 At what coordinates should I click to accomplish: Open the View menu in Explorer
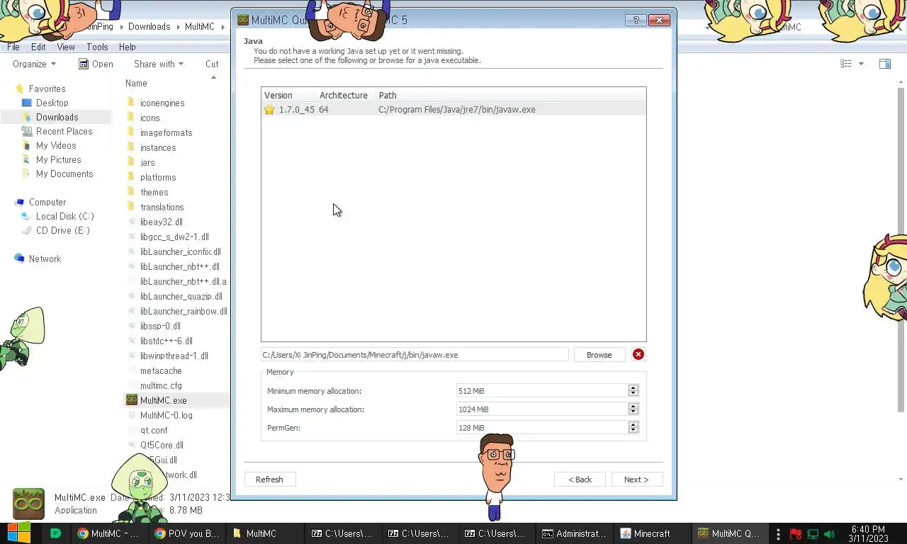point(66,47)
